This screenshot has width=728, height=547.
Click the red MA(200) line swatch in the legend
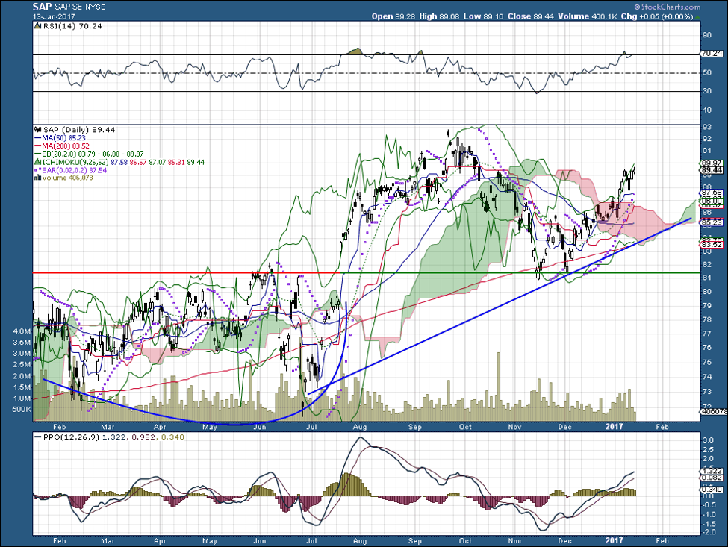38,146
